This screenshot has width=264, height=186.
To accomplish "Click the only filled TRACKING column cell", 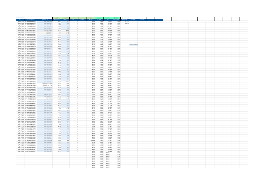I will click(x=133, y=45).
